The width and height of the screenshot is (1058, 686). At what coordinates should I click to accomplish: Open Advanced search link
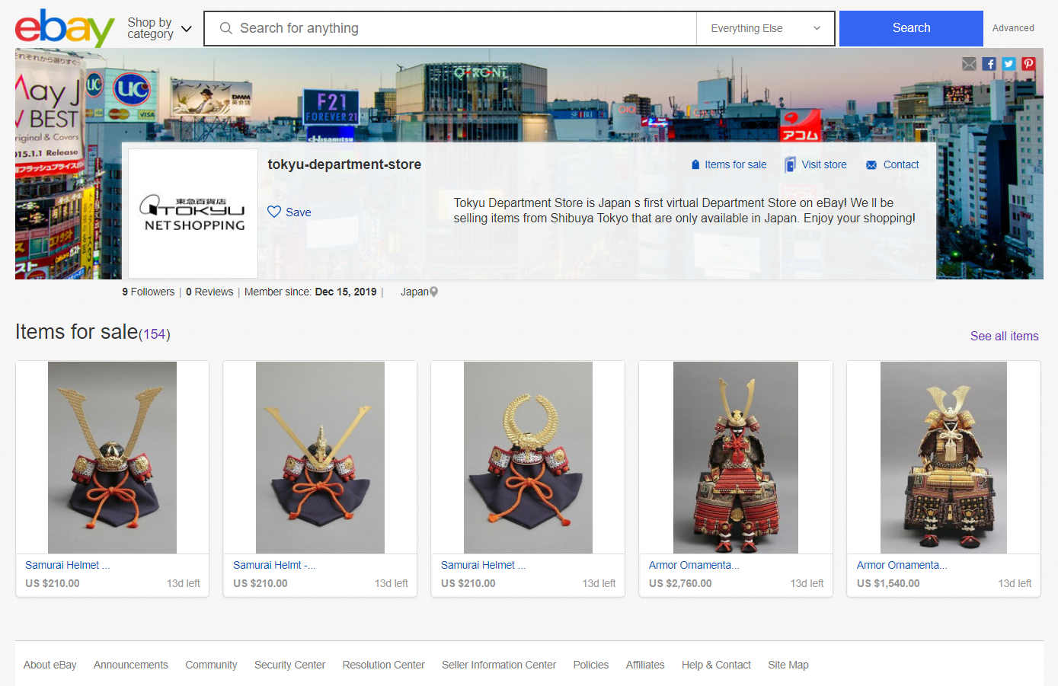coord(1012,28)
